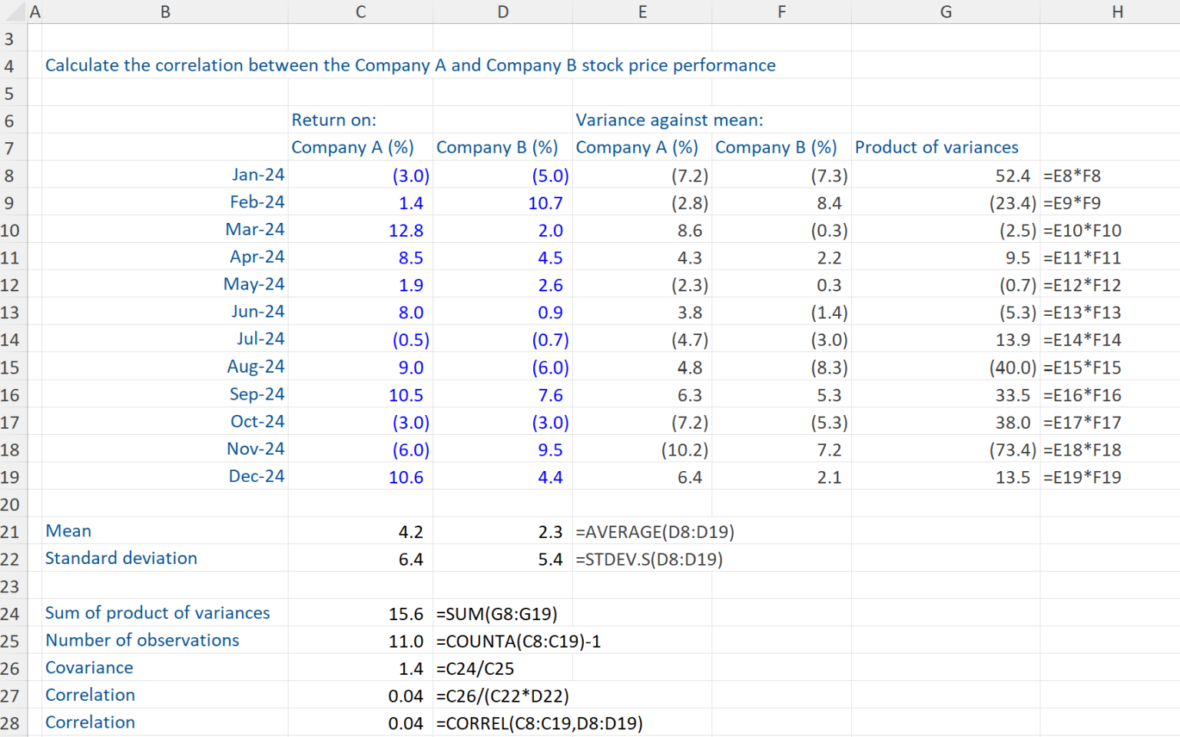Select the Jan-24 date cell

pyautogui.click(x=257, y=175)
